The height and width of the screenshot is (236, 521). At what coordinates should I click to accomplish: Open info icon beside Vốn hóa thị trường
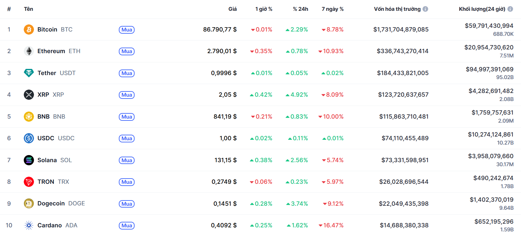(x=425, y=9)
